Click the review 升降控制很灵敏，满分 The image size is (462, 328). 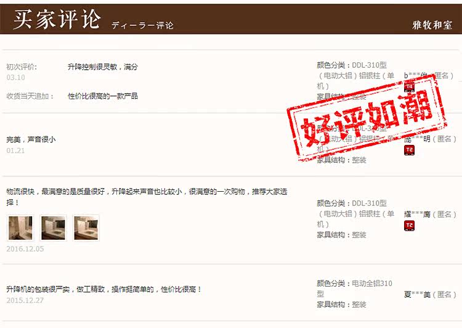tap(102, 67)
